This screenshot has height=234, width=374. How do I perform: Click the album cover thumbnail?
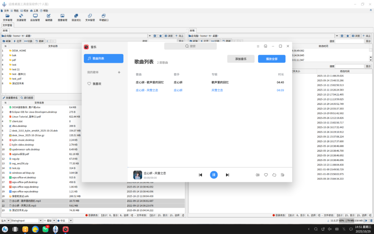[x=137, y=175]
